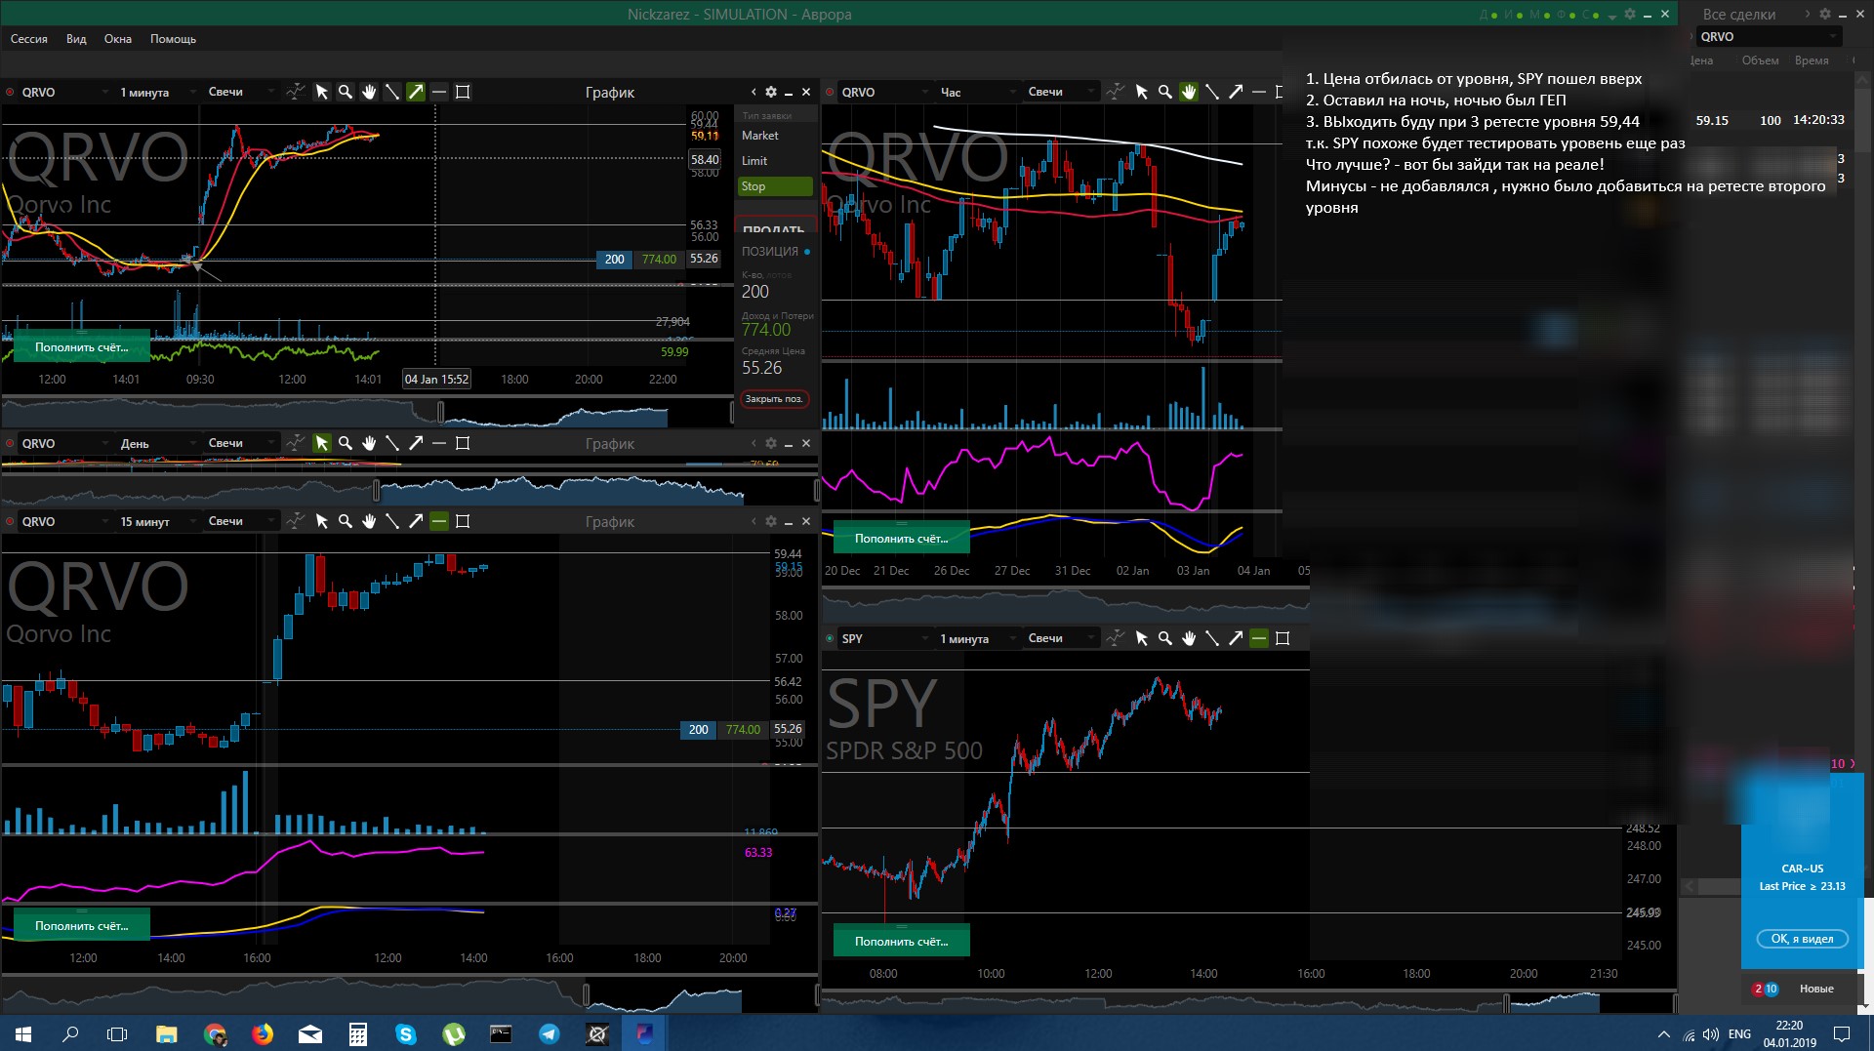Sort trades by 'Время' column header

pyautogui.click(x=1812, y=61)
